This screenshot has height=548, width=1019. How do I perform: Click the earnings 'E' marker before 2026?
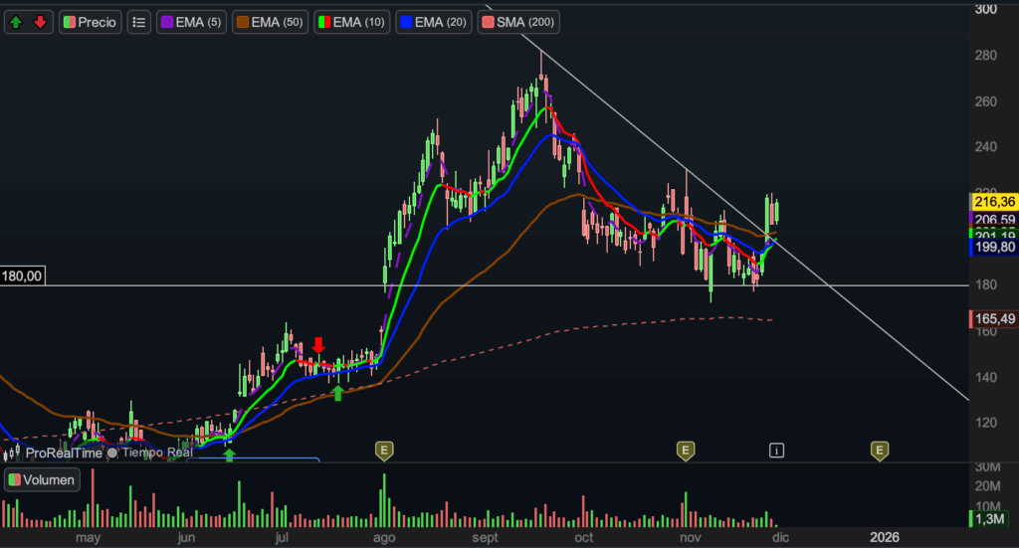click(880, 451)
